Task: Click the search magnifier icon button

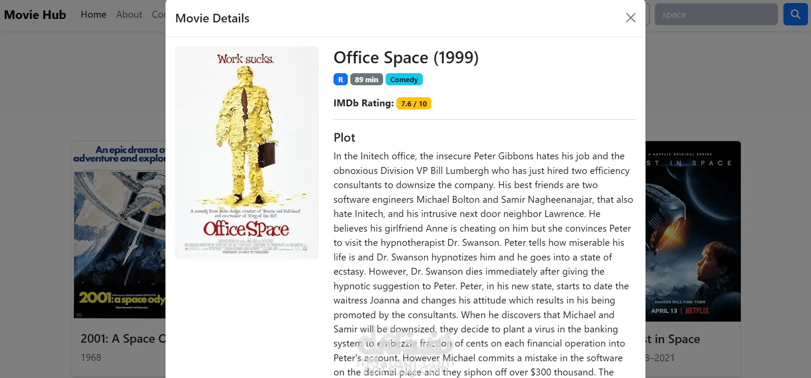Action: point(795,14)
